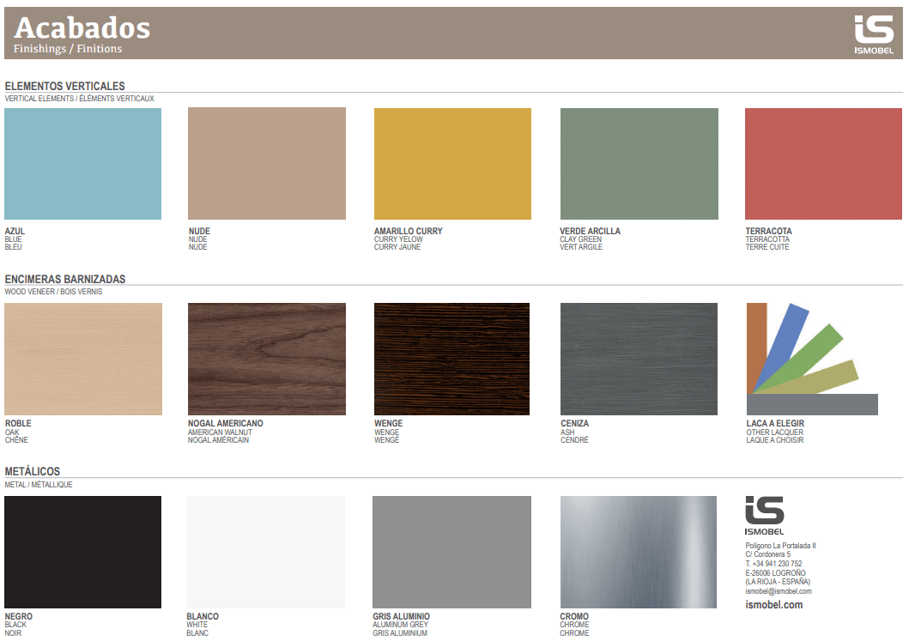Select the Ceniza ash grey wood sample

(638, 359)
